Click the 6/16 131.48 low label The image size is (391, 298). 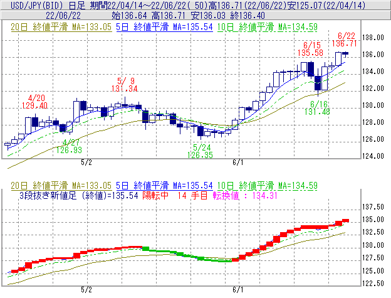pyautogui.click(x=317, y=108)
